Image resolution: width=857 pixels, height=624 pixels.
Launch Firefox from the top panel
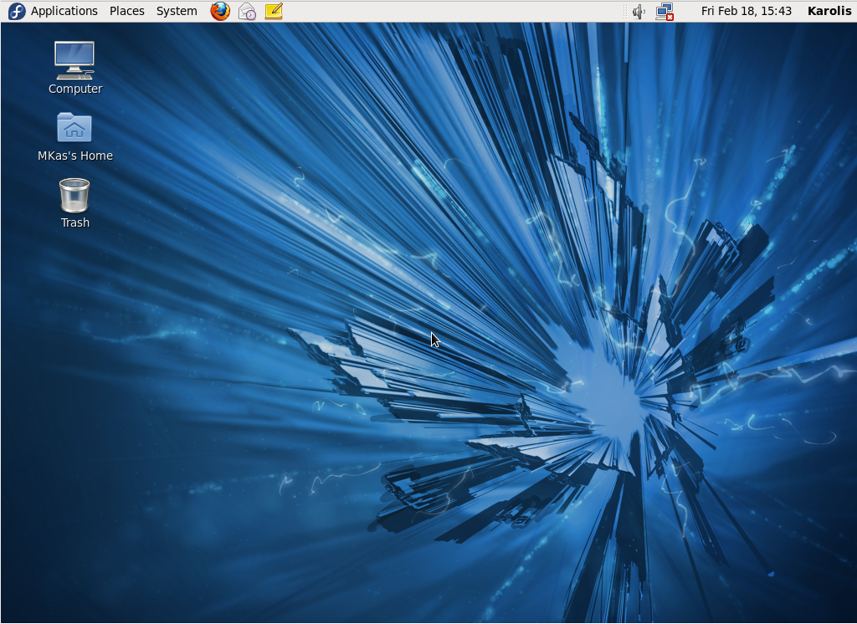pos(220,11)
